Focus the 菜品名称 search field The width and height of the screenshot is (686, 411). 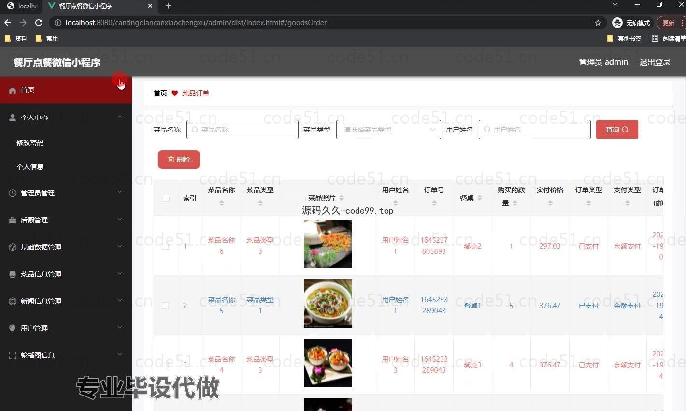click(243, 130)
